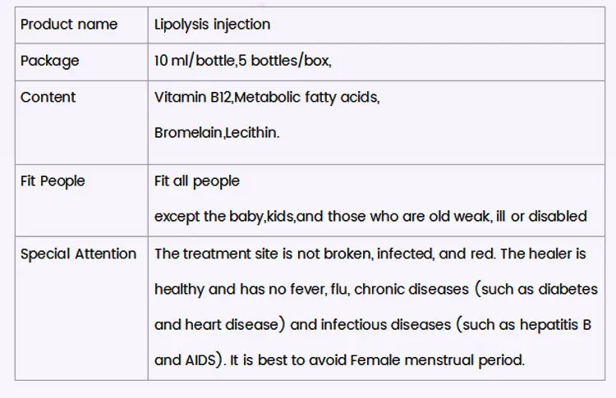Click the "Product name" row label
This screenshot has height=398, width=616.
click(69, 25)
